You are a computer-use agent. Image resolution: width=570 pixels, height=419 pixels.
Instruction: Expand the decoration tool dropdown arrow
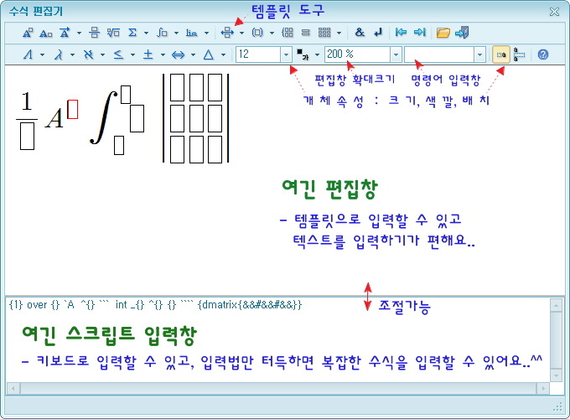click(79, 33)
